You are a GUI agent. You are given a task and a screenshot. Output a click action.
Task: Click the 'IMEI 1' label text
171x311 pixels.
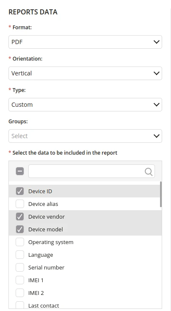click(36, 280)
